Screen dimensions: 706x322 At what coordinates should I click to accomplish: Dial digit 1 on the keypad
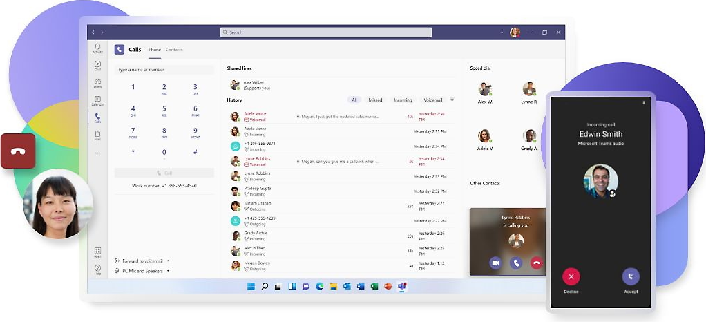pos(133,88)
